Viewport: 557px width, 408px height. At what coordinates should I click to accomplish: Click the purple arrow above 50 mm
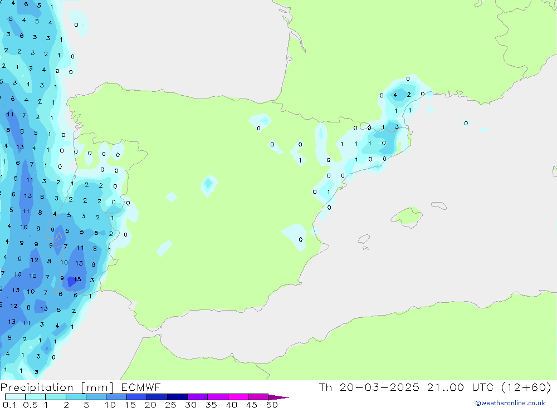point(278,397)
